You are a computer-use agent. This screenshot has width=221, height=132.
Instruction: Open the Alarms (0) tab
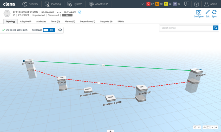tap(70, 21)
